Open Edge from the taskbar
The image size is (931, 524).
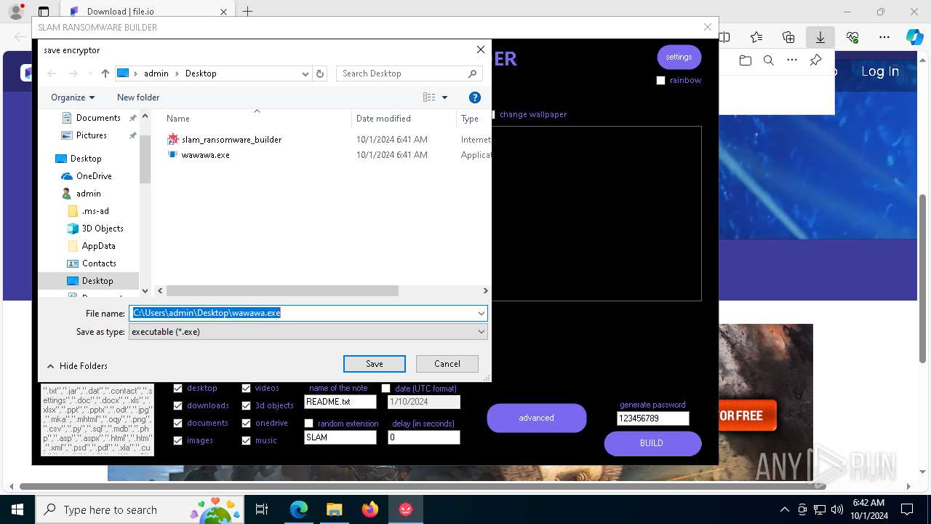tap(299, 509)
